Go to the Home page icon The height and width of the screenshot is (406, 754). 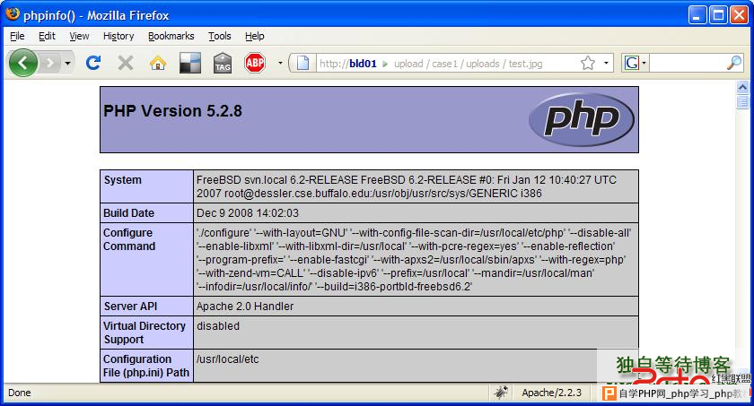coord(158,63)
